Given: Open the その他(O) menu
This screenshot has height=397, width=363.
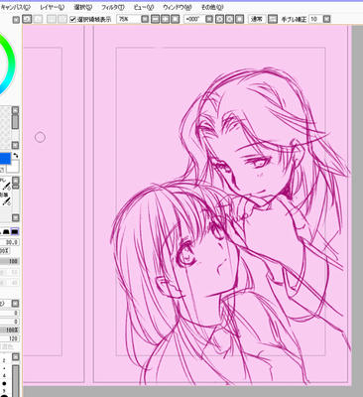Looking at the screenshot, I should (212, 7).
